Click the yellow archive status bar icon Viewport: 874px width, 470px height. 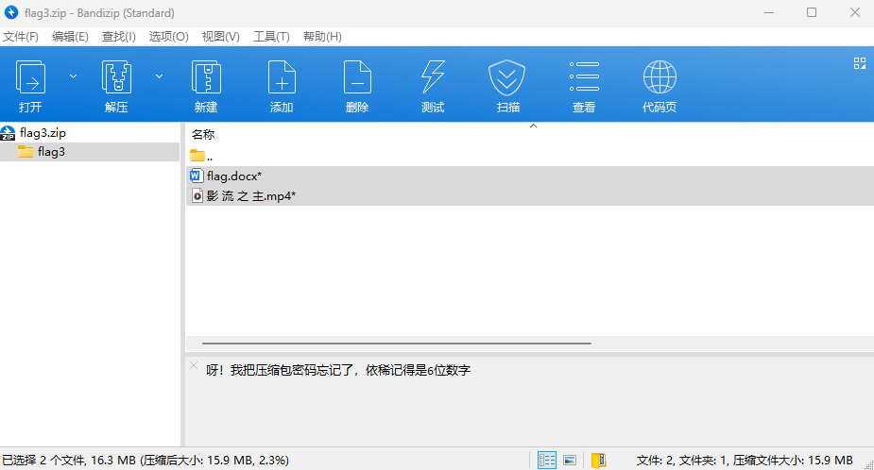[x=599, y=460]
